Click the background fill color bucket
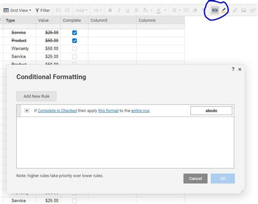 coord(145,10)
